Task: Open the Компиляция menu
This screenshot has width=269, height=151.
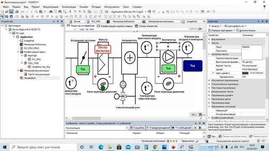Action: tap(69, 7)
